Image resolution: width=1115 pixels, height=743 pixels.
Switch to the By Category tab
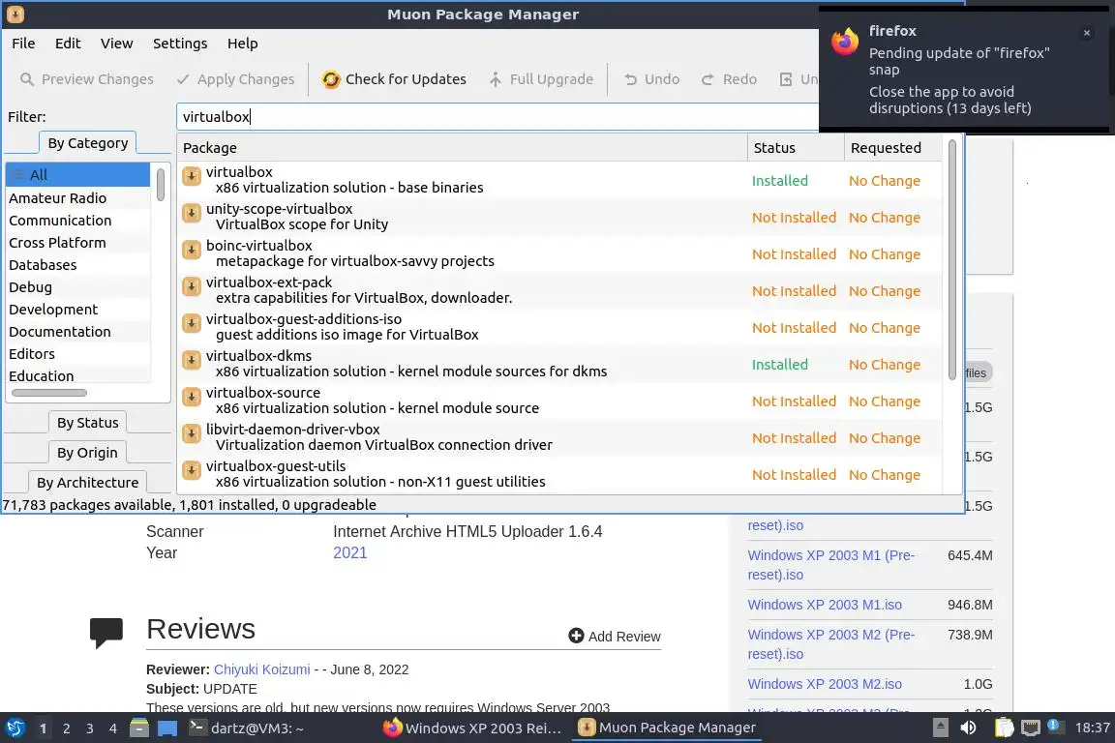87,143
